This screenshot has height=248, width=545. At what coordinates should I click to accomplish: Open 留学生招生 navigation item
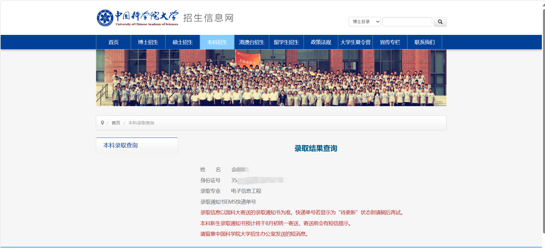pos(286,42)
